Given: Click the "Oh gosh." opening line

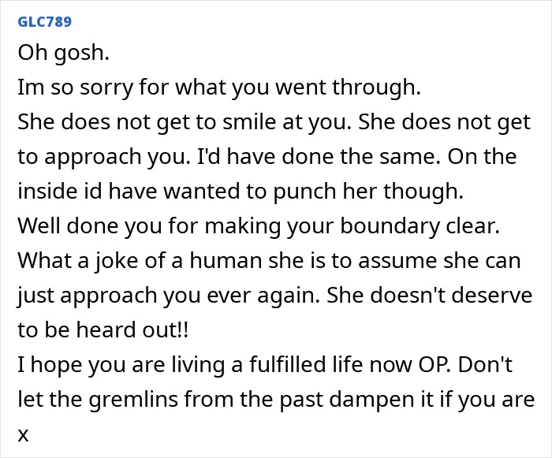Looking at the screenshot, I should tap(56, 54).
